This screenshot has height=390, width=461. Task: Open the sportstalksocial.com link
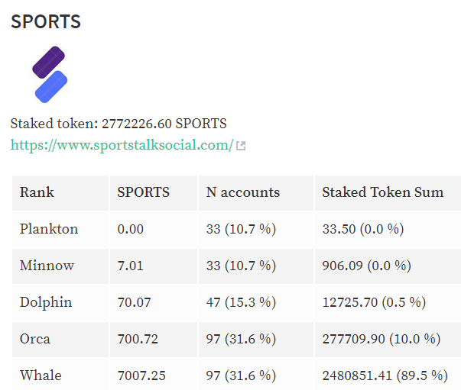[122, 145]
